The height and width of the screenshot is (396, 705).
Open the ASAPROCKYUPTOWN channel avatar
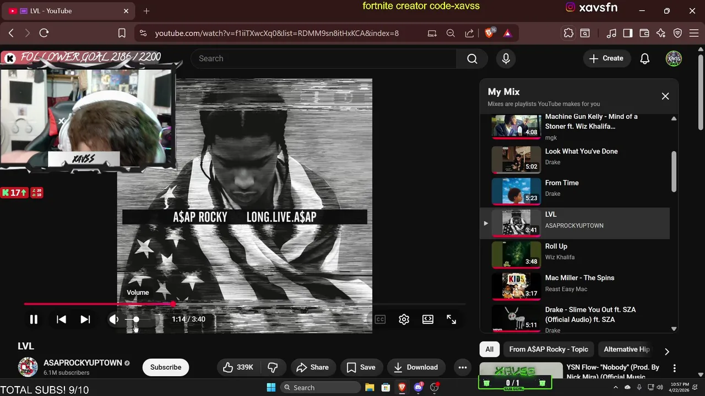coord(28,367)
